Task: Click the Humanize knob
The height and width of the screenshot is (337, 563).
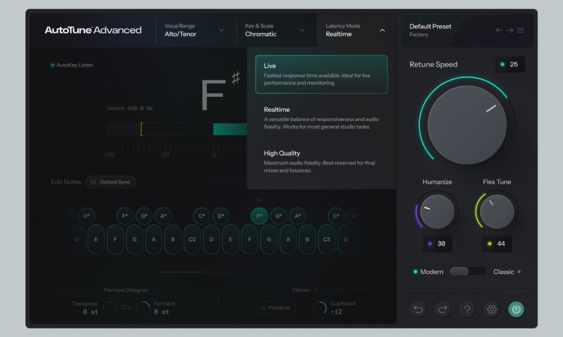Action: coord(437,211)
